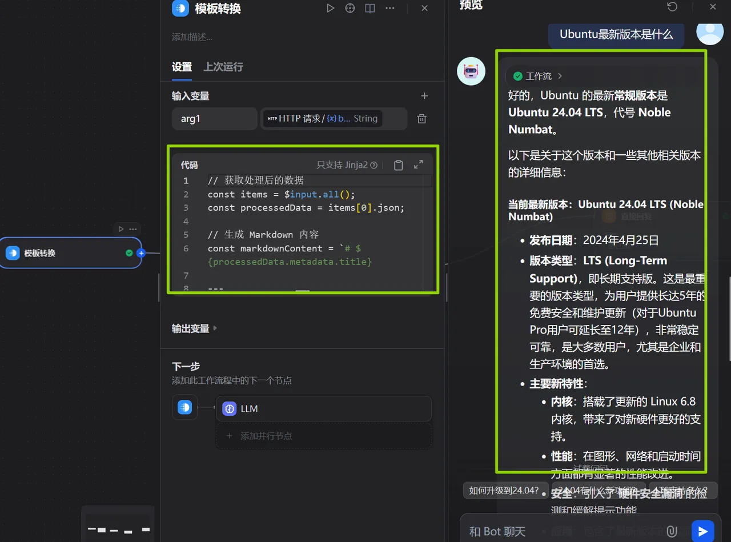The image size is (731, 542).
Task: Click code line const markdownContent
Action: [284, 248]
